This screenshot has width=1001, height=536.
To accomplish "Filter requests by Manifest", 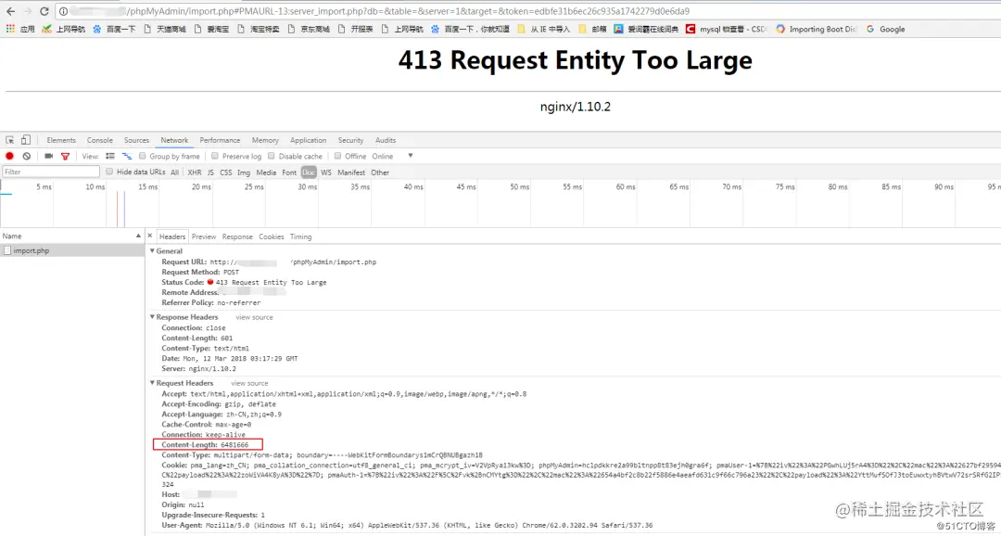I will tap(351, 172).
